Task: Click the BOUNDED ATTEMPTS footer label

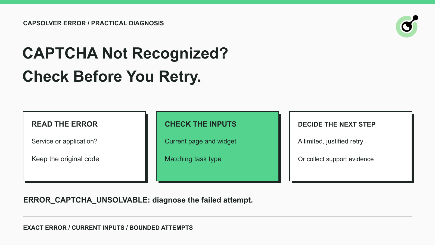Action: pos(161,228)
